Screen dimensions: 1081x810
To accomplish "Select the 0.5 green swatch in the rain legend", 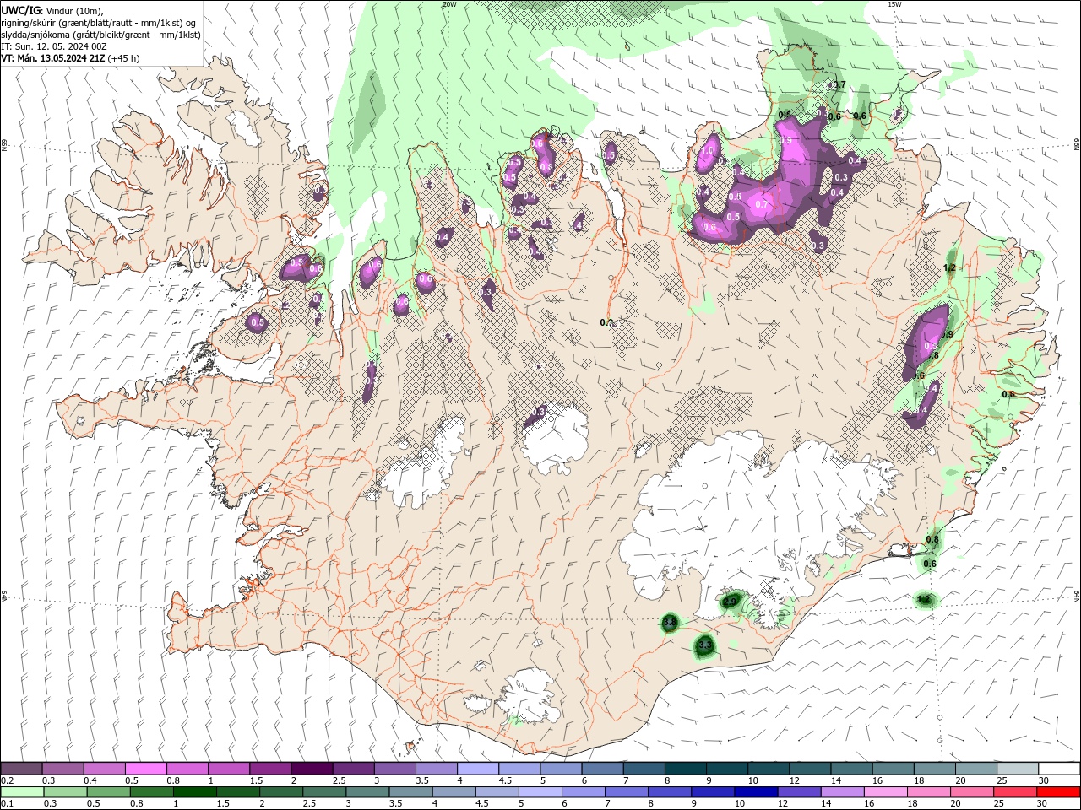I will click(108, 792).
